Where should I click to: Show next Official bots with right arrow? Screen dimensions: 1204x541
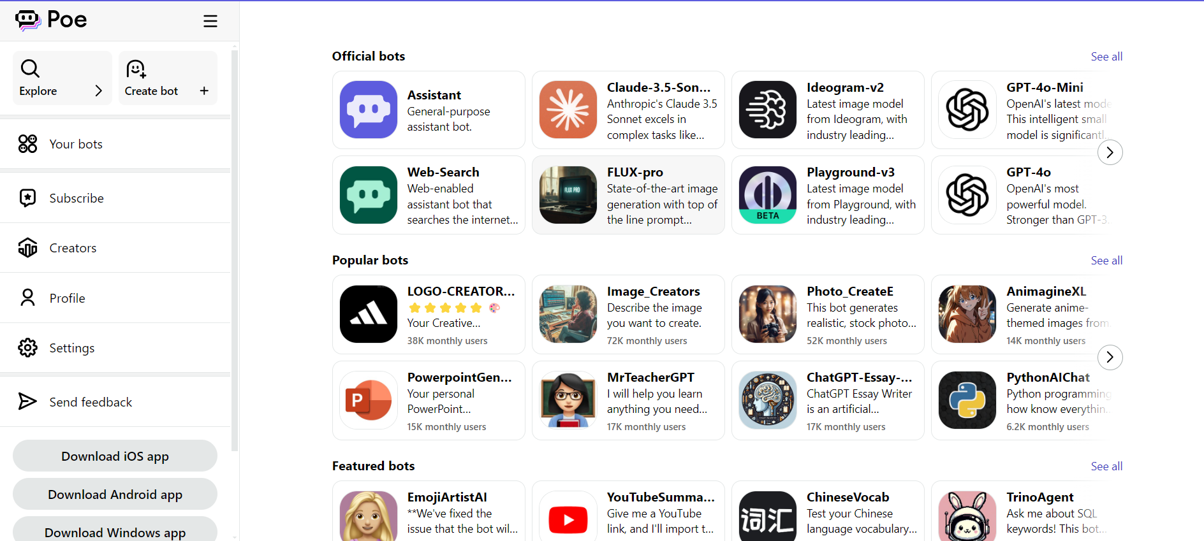coord(1110,152)
